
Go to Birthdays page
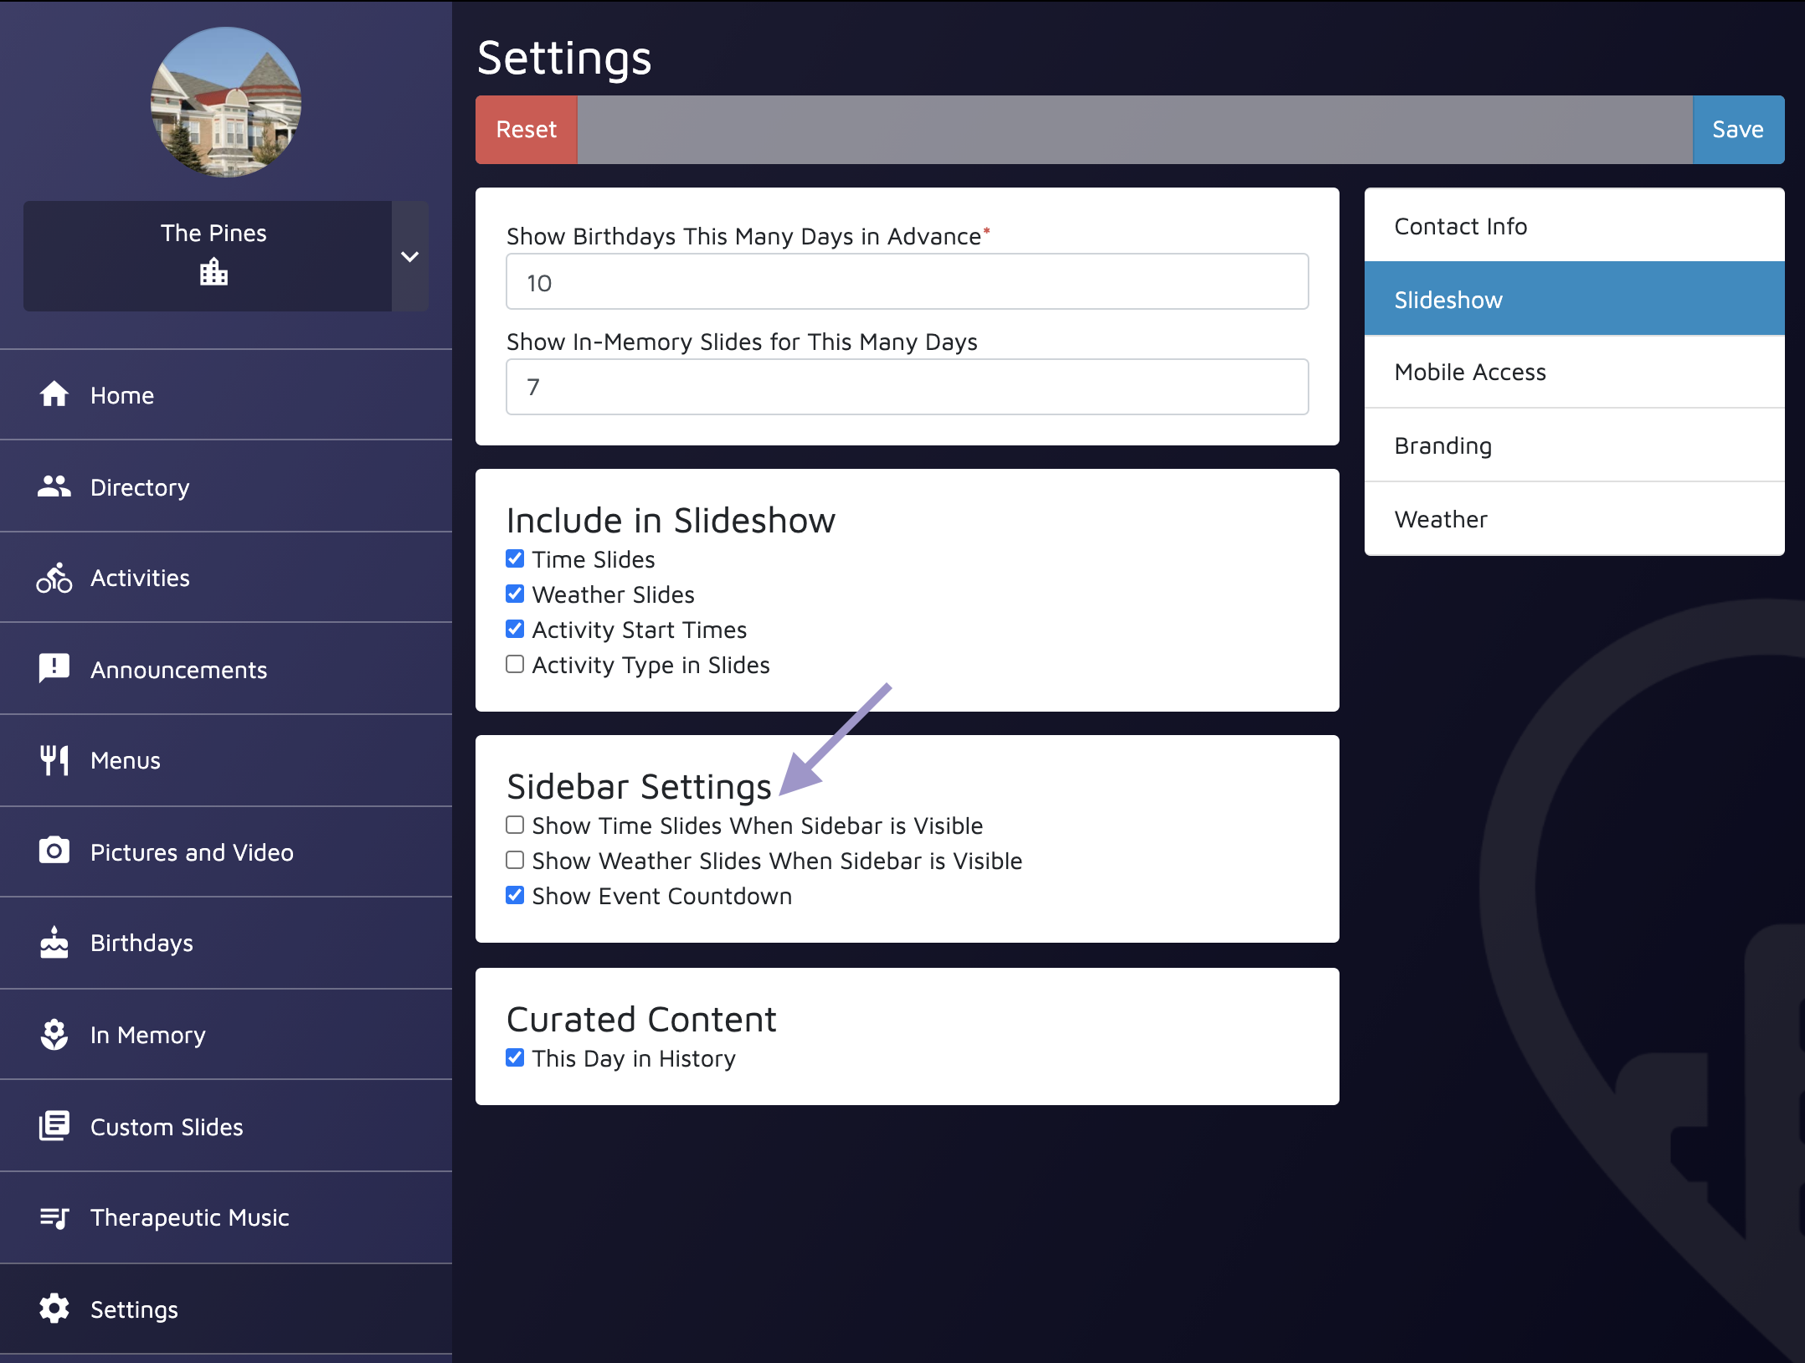(x=226, y=943)
